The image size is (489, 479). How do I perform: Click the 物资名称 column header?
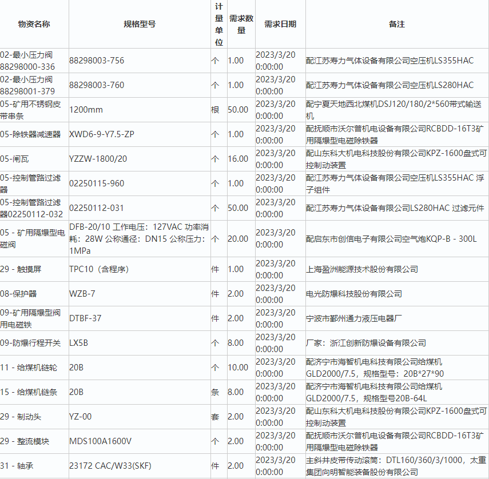point(34,24)
